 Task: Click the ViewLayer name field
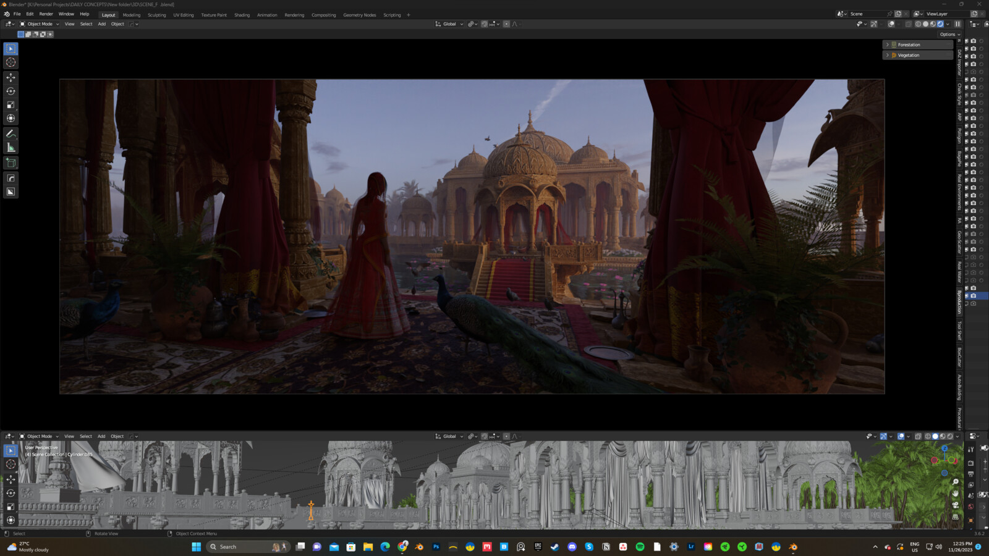947,14
